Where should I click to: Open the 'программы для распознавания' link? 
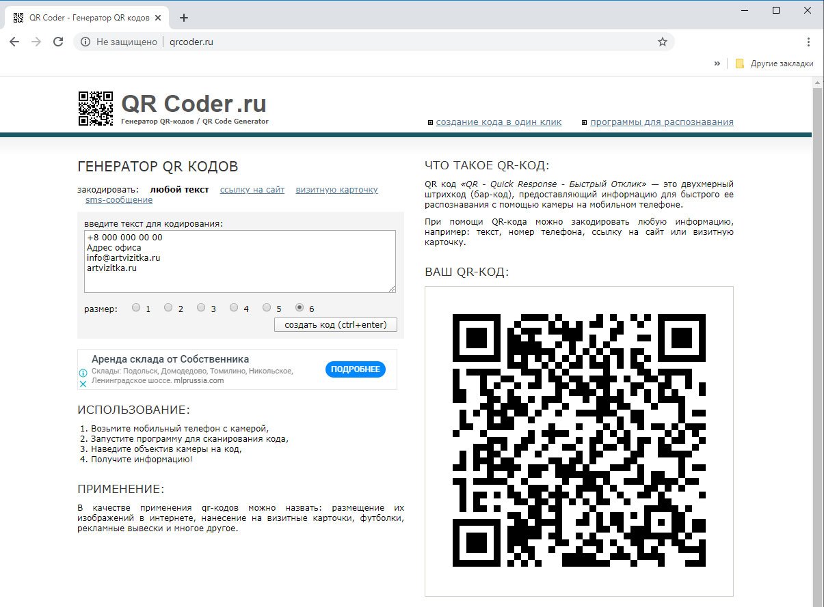pos(662,122)
